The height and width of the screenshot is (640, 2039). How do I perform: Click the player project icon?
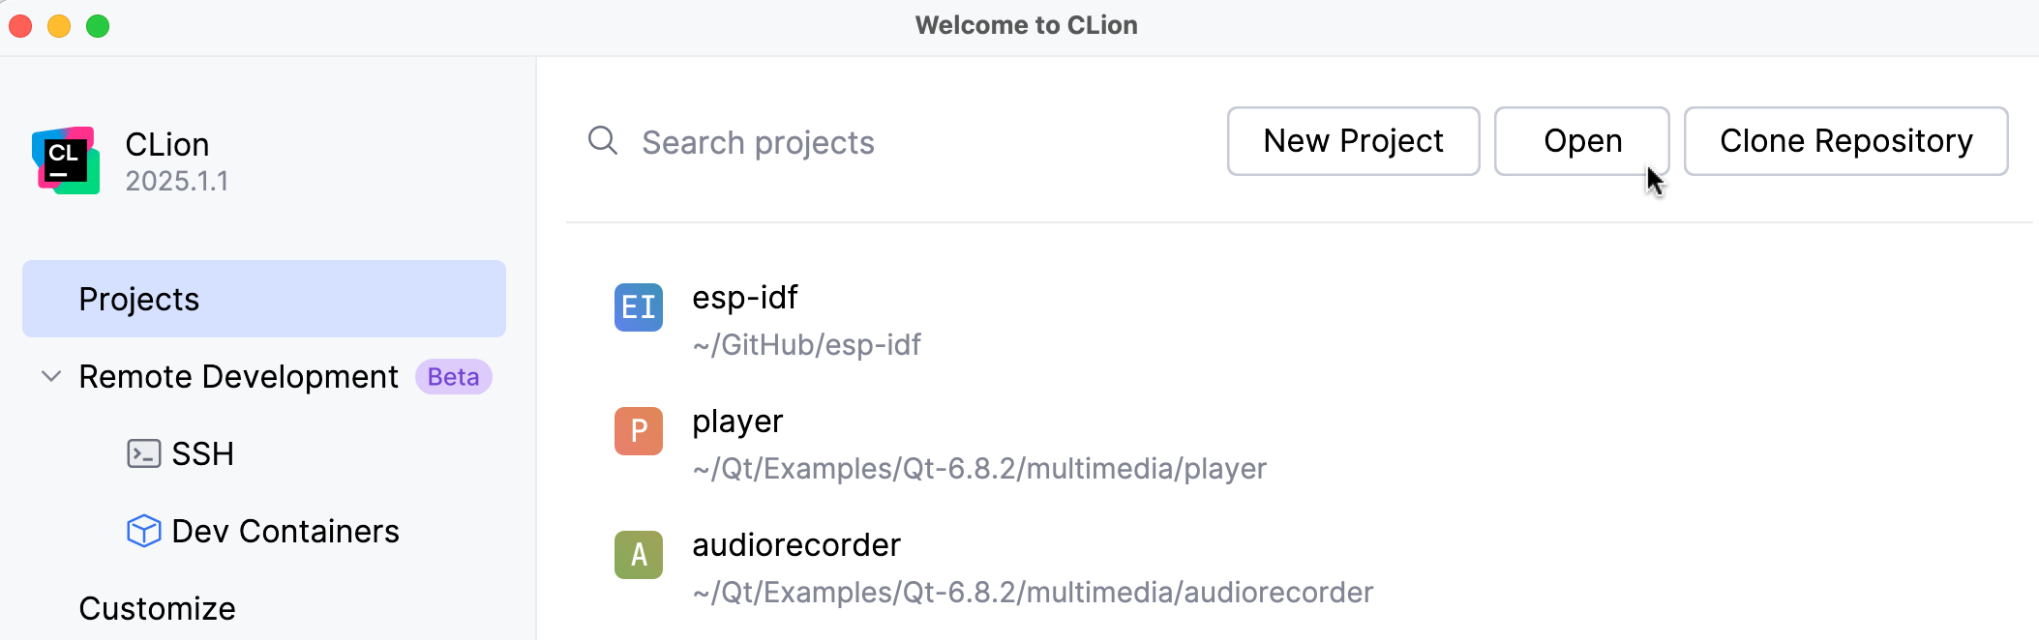tap(638, 431)
